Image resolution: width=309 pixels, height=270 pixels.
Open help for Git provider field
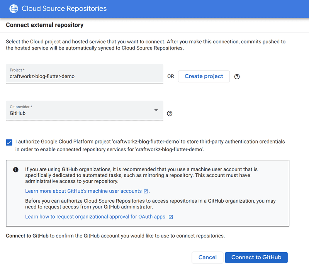tap(169, 113)
